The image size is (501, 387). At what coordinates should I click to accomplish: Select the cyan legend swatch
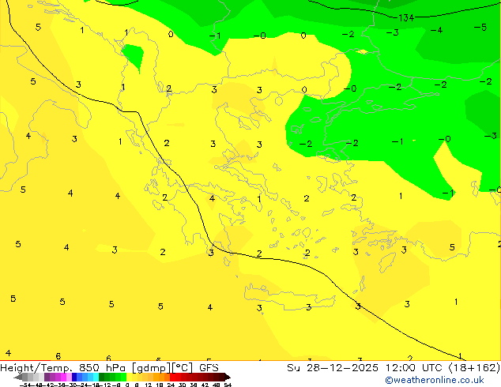point(96,377)
